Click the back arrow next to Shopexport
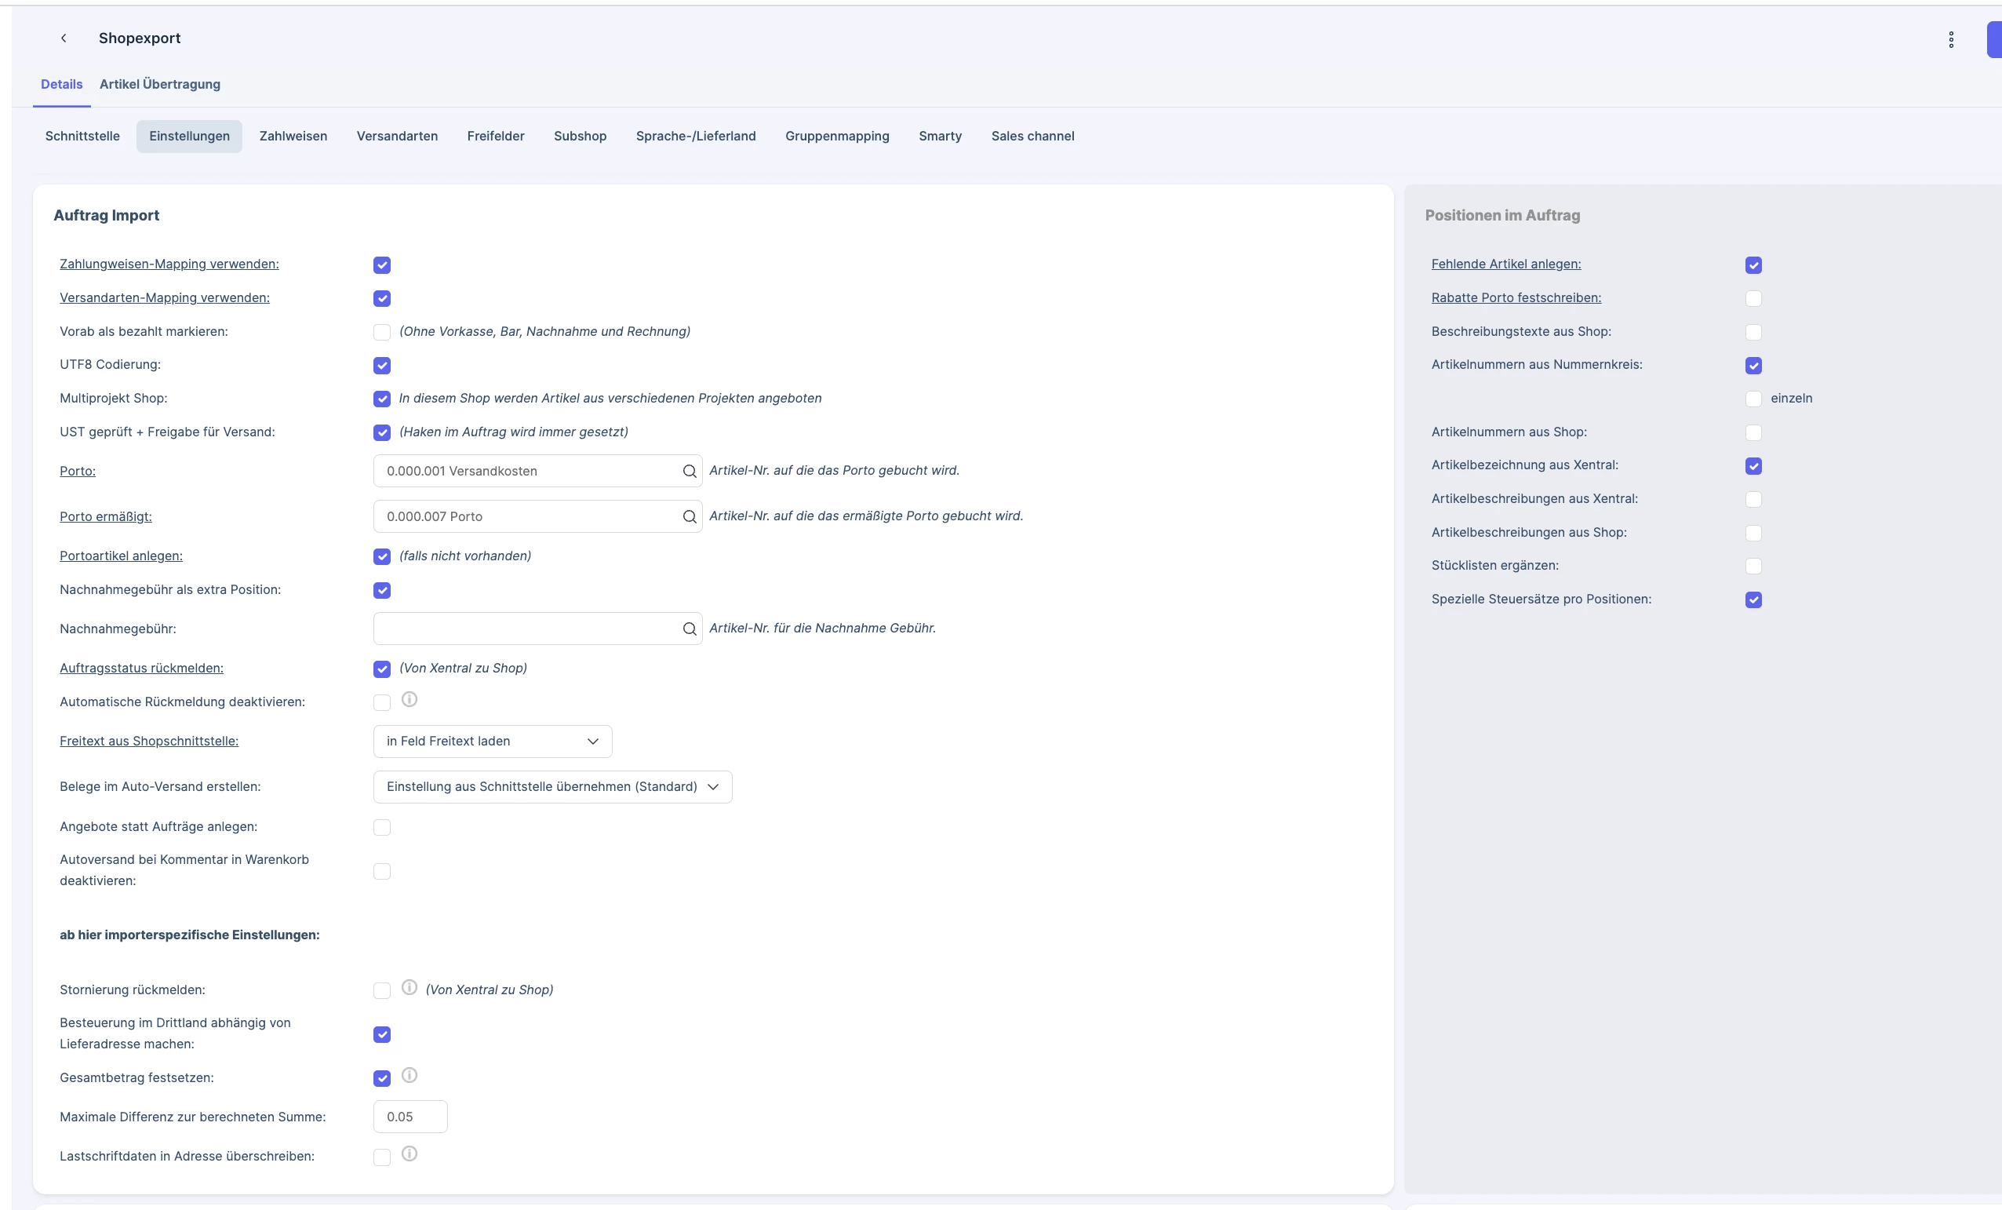2002x1210 pixels. coord(64,38)
